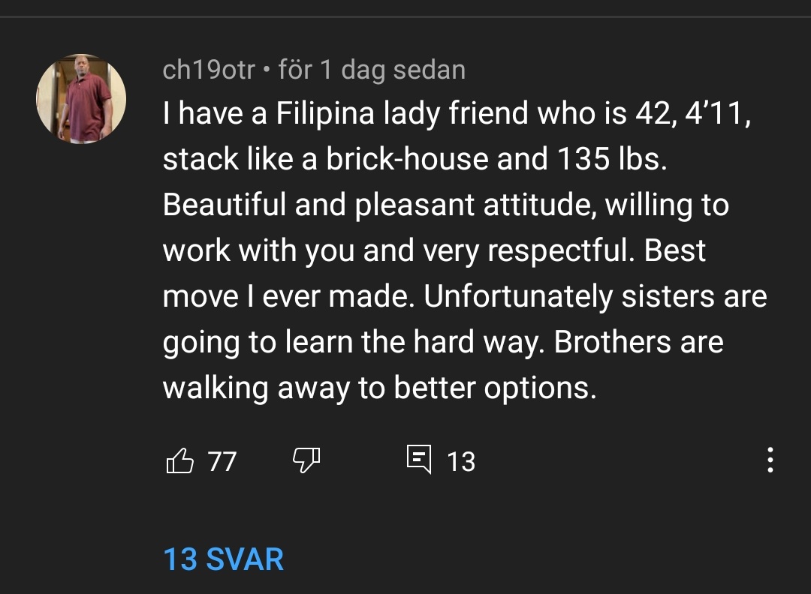Click the reply count 13 beside bubble
The height and width of the screenshot is (594, 811).
460,461
